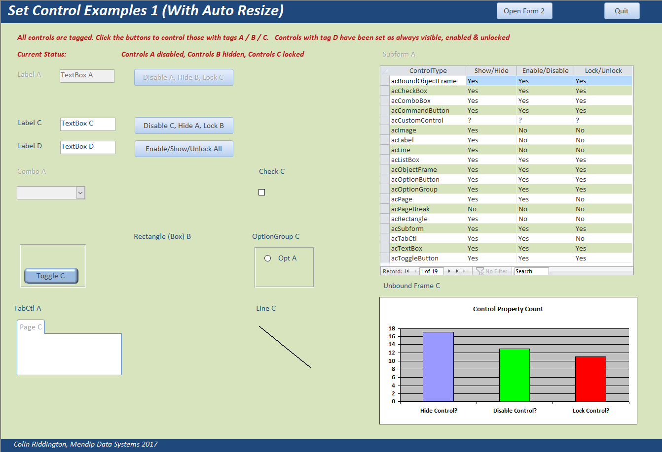Screen dimensions: 662x452
Task: Click into the TextBox C field
Action: (88, 124)
